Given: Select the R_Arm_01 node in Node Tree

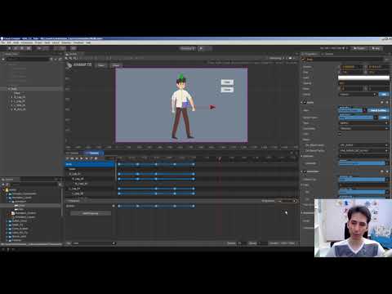Looking at the screenshot, I should pyautogui.click(x=20, y=109).
